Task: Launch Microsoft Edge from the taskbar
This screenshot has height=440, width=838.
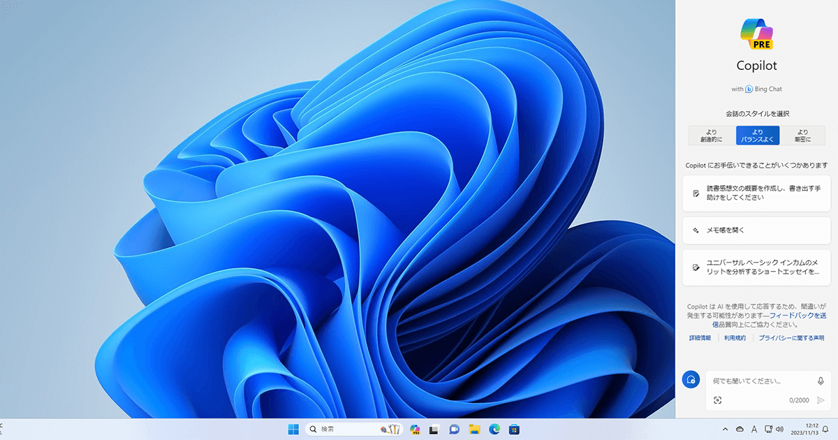Action: pos(494,429)
